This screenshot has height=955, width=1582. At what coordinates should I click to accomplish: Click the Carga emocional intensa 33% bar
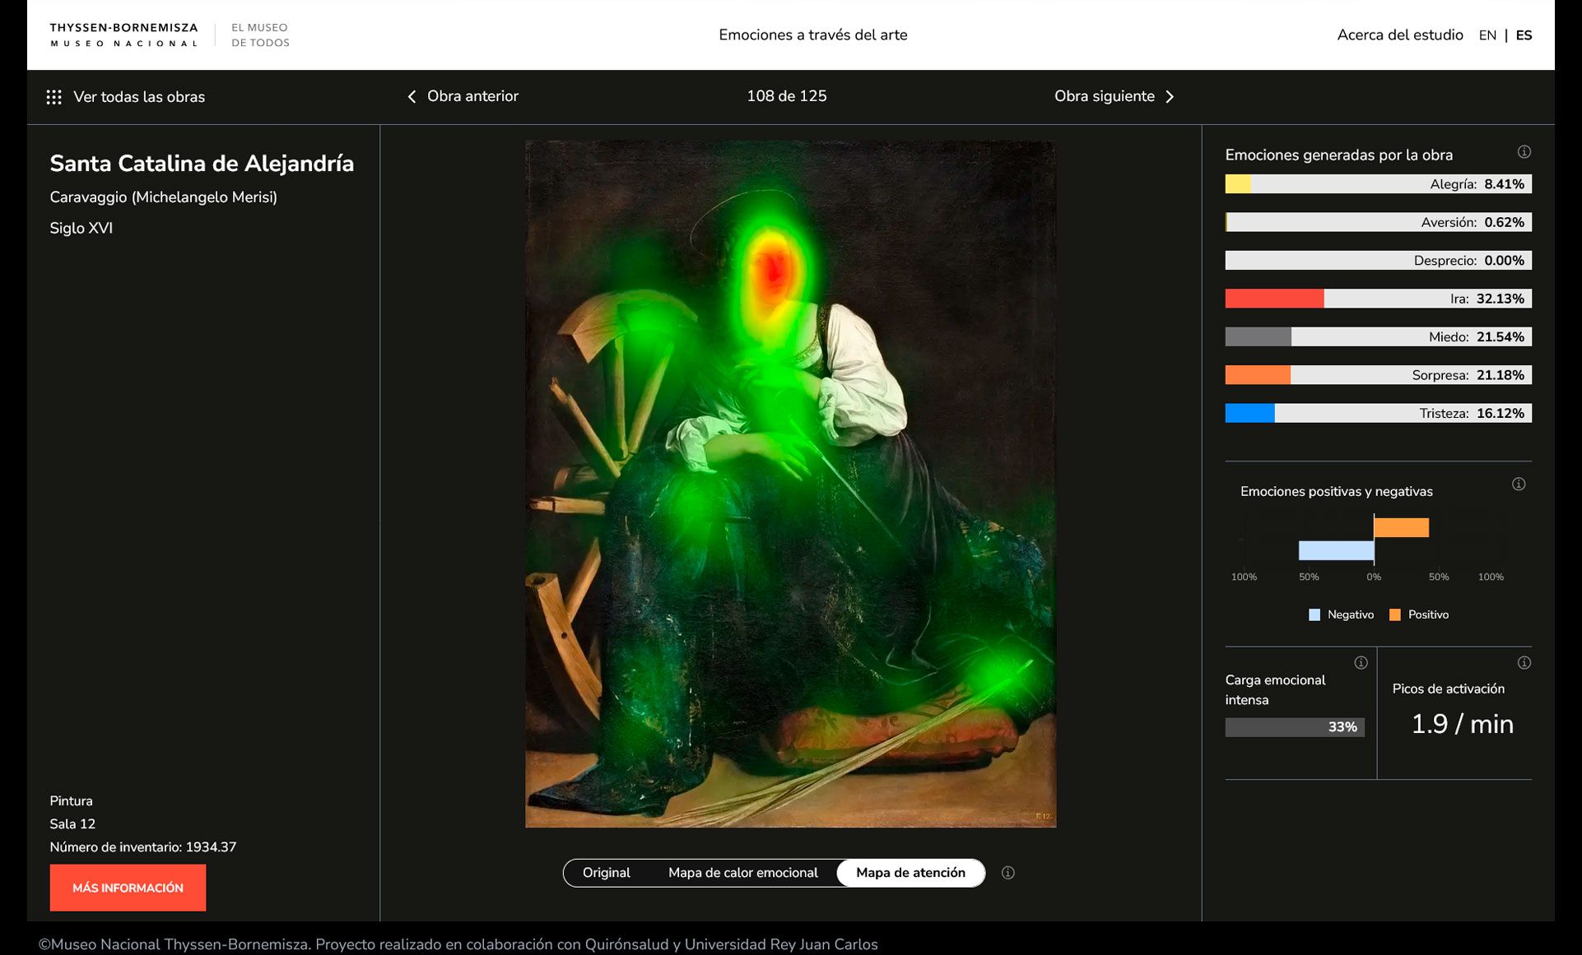[x=1295, y=727]
